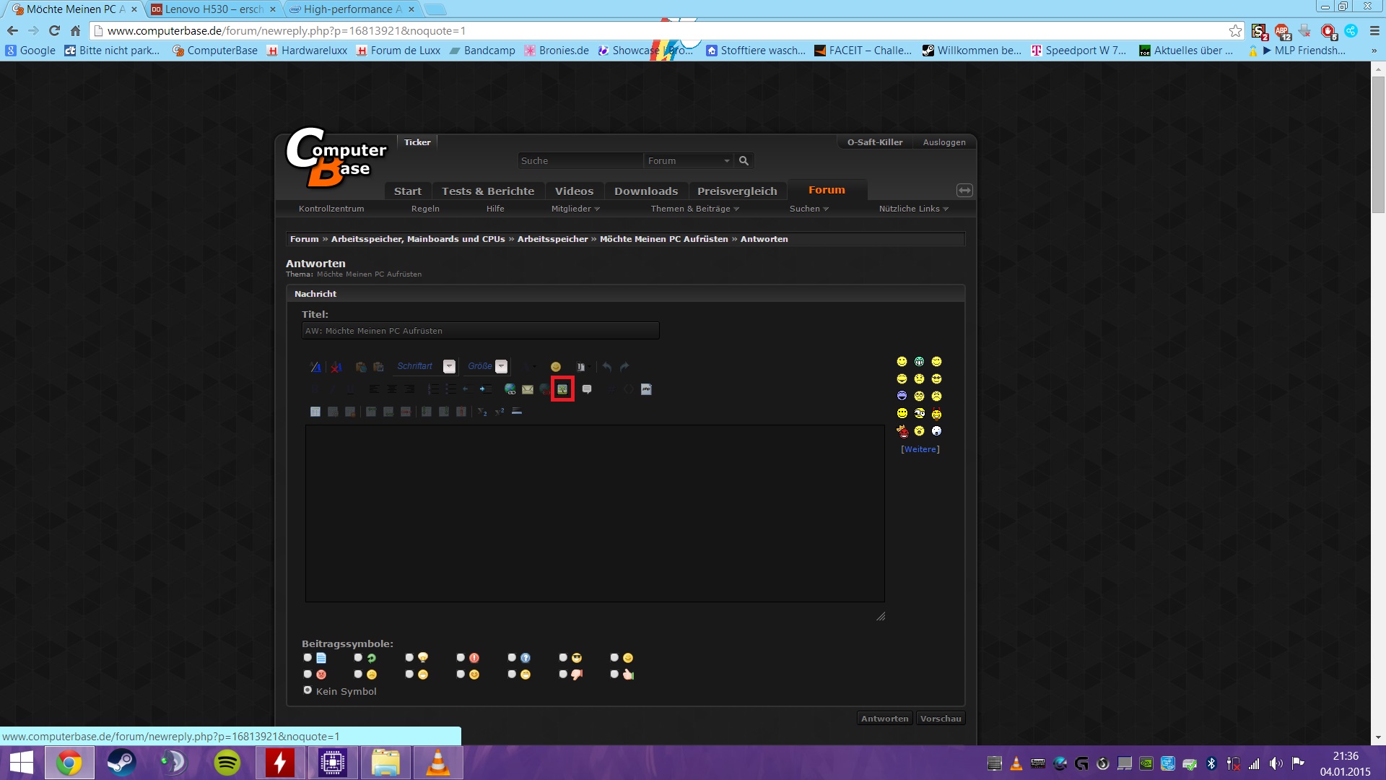Click the Antworten submit button
1386x780 pixels.
tap(884, 719)
